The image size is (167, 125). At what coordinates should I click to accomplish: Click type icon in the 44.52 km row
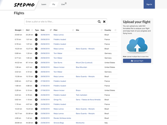tap(36, 62)
